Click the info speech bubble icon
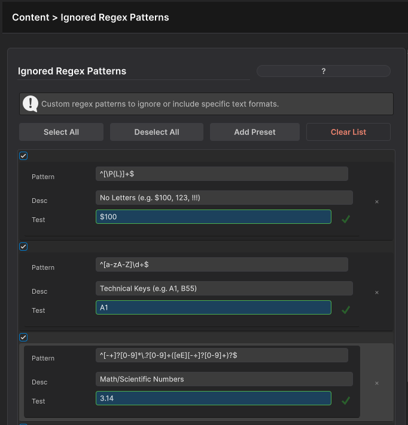 [31, 104]
